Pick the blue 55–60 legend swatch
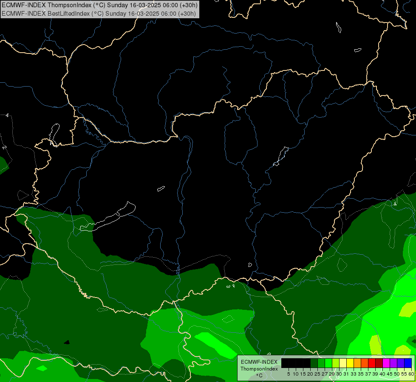Viewport: 416px width, 382px height. coord(408,363)
